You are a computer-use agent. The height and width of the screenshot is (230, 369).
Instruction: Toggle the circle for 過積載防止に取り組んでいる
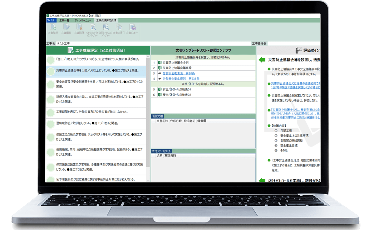51,124
